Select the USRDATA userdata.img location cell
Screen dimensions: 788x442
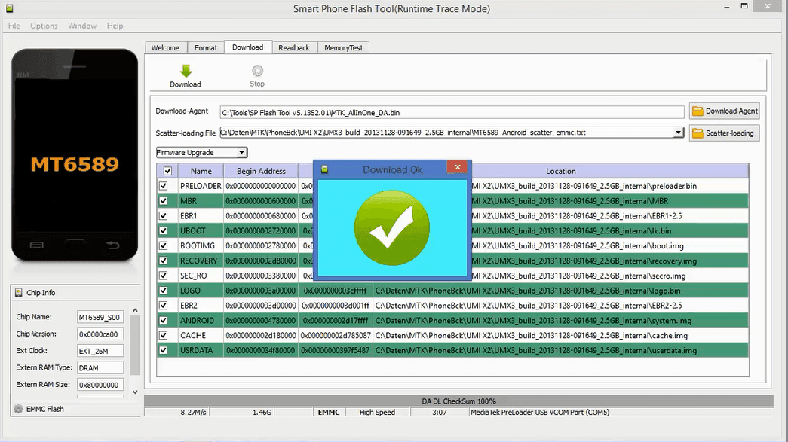coord(560,350)
